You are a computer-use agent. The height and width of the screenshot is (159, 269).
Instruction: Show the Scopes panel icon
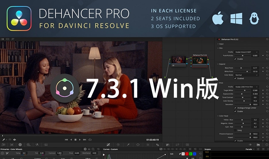coord(258,145)
